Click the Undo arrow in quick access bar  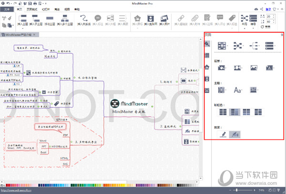coord(8,3)
